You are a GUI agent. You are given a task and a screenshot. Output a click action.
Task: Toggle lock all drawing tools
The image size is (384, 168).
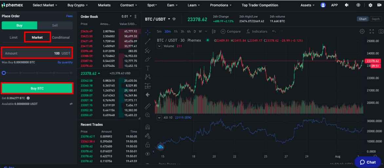tap(148, 145)
